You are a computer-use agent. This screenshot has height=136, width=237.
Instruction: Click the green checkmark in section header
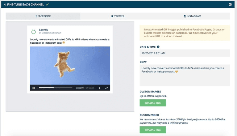47,5
